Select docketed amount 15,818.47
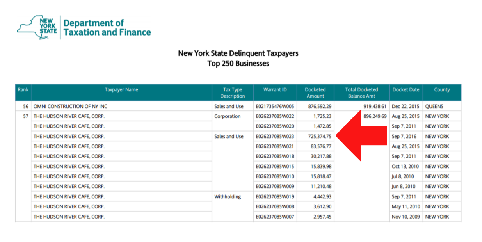This screenshot has width=482, height=242. coord(321,176)
